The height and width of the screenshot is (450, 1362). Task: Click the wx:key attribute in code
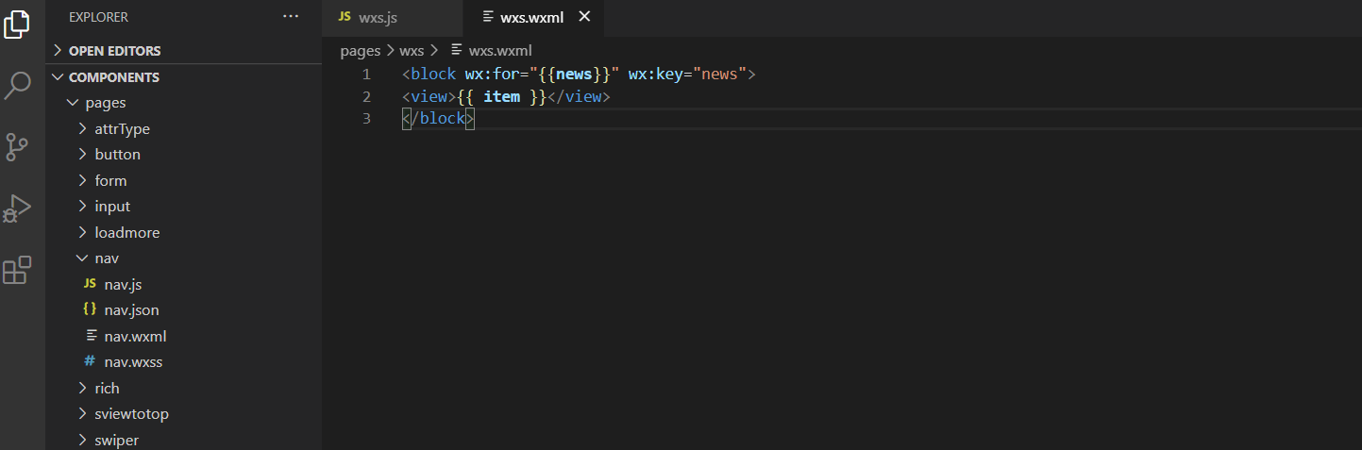click(x=660, y=74)
